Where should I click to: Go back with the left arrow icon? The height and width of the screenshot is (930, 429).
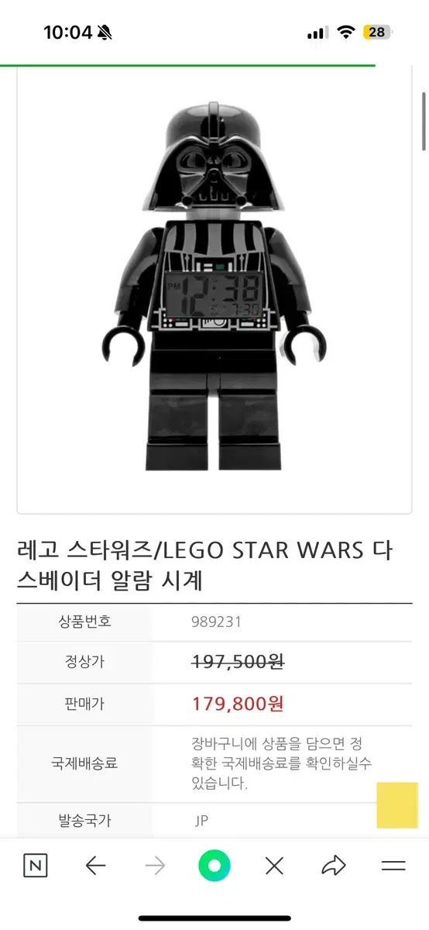click(95, 866)
